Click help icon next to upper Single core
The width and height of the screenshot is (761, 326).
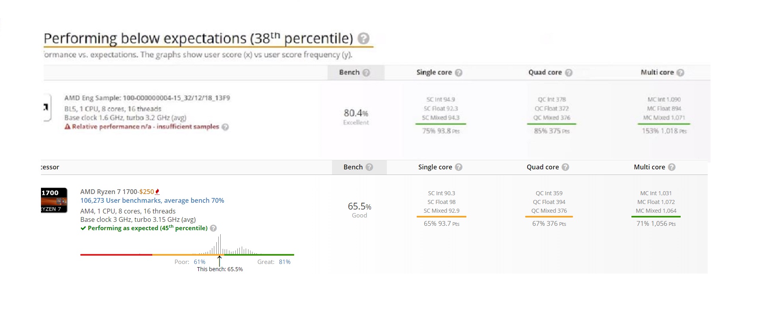(458, 73)
